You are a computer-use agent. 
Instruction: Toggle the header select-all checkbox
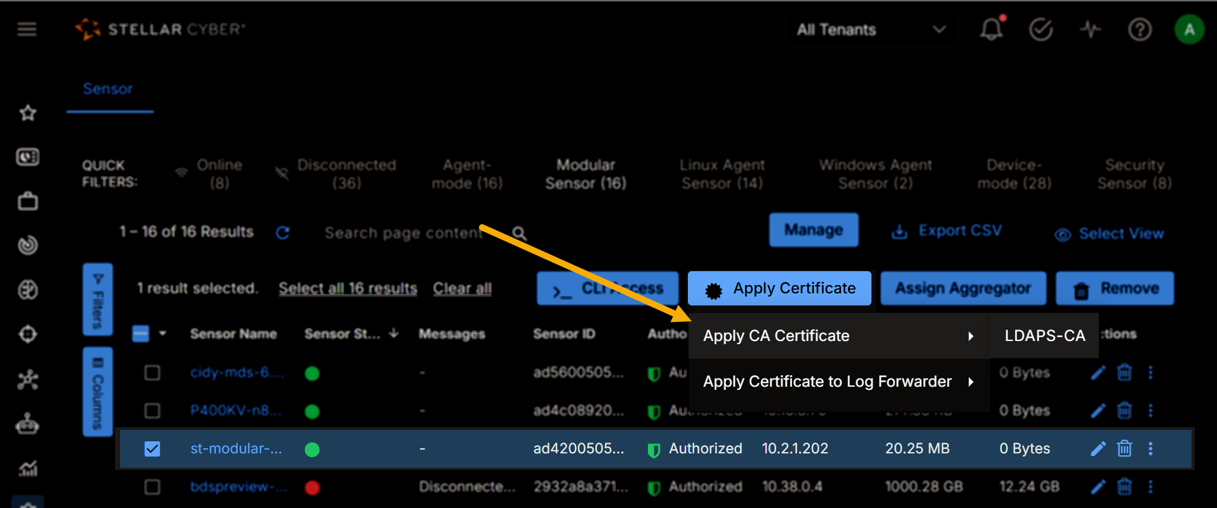[140, 334]
